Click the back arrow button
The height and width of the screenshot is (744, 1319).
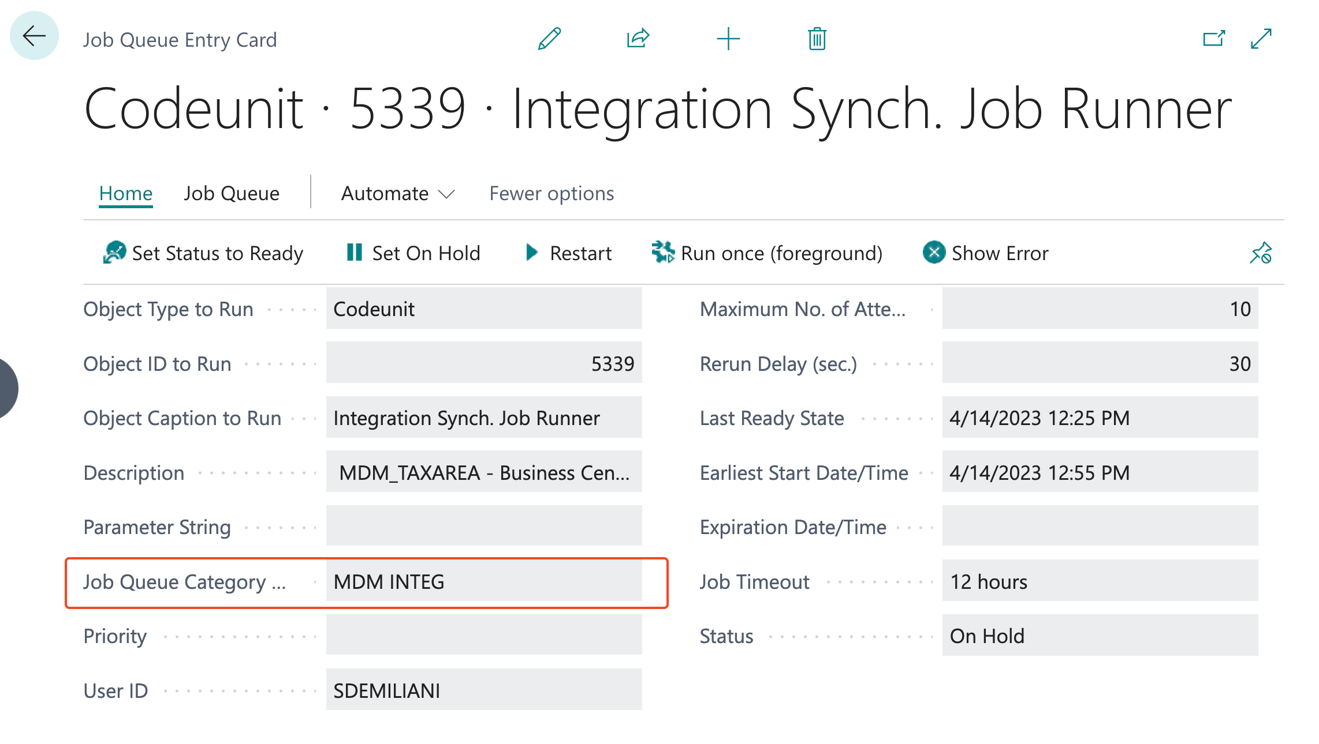[34, 36]
